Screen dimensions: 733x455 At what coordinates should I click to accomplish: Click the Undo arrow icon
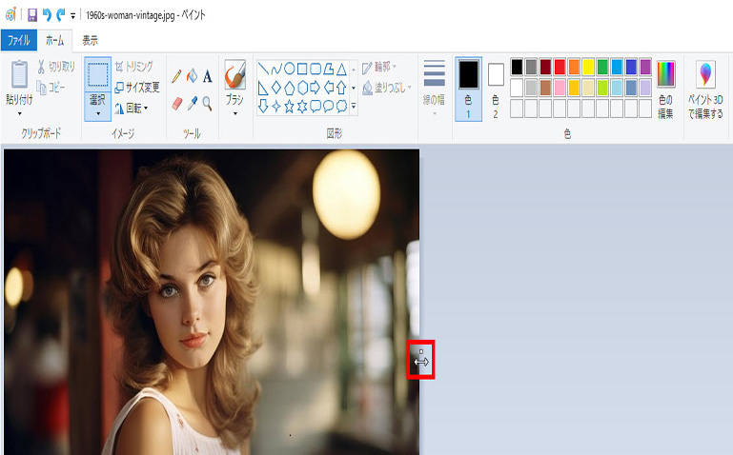(x=46, y=15)
